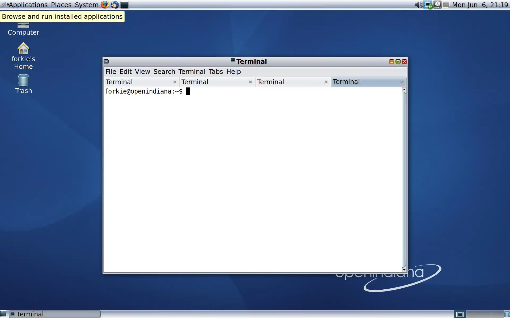Image resolution: width=510 pixels, height=318 pixels.
Task: Close the second Terminal tab
Action: [250, 82]
